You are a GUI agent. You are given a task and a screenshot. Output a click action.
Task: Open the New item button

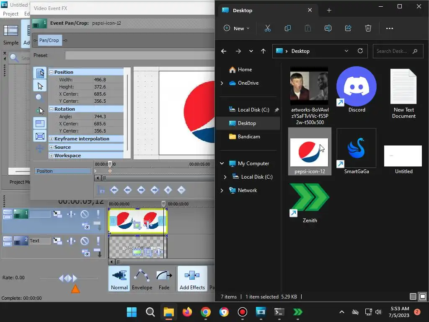pos(237,28)
